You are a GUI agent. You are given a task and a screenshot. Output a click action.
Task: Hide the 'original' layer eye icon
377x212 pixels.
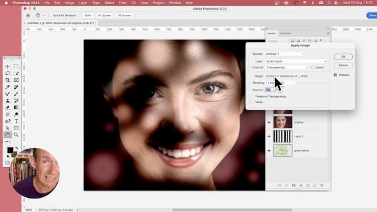(269, 122)
